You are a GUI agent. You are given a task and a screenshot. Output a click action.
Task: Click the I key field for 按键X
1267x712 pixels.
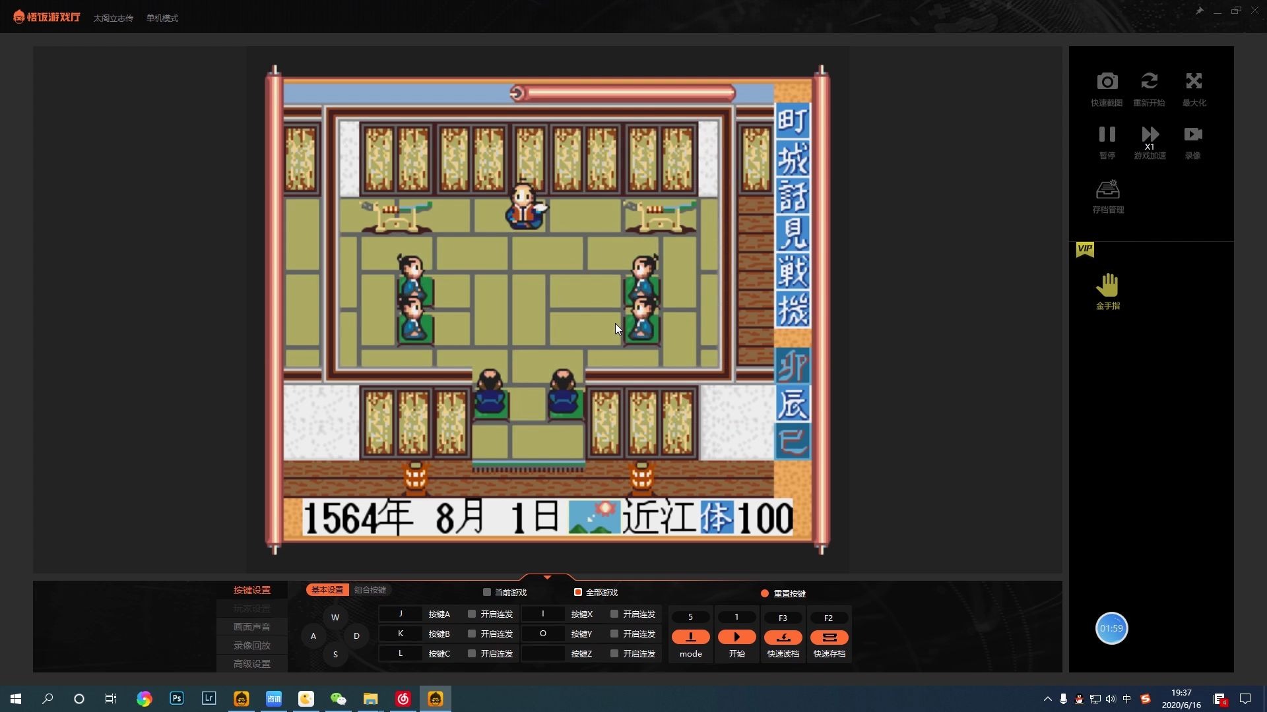click(543, 614)
